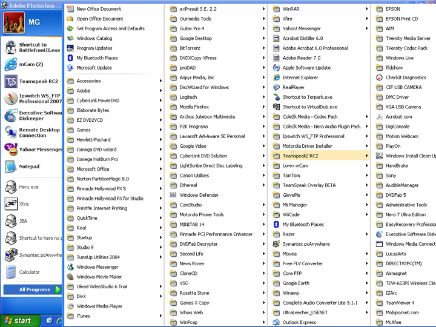Click the RealPlayer icon

click(276, 87)
